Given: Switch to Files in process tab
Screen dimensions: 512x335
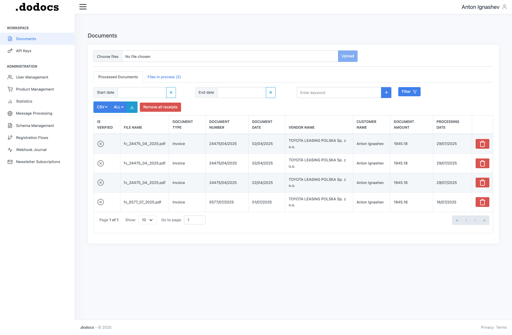Looking at the screenshot, I should [x=164, y=77].
